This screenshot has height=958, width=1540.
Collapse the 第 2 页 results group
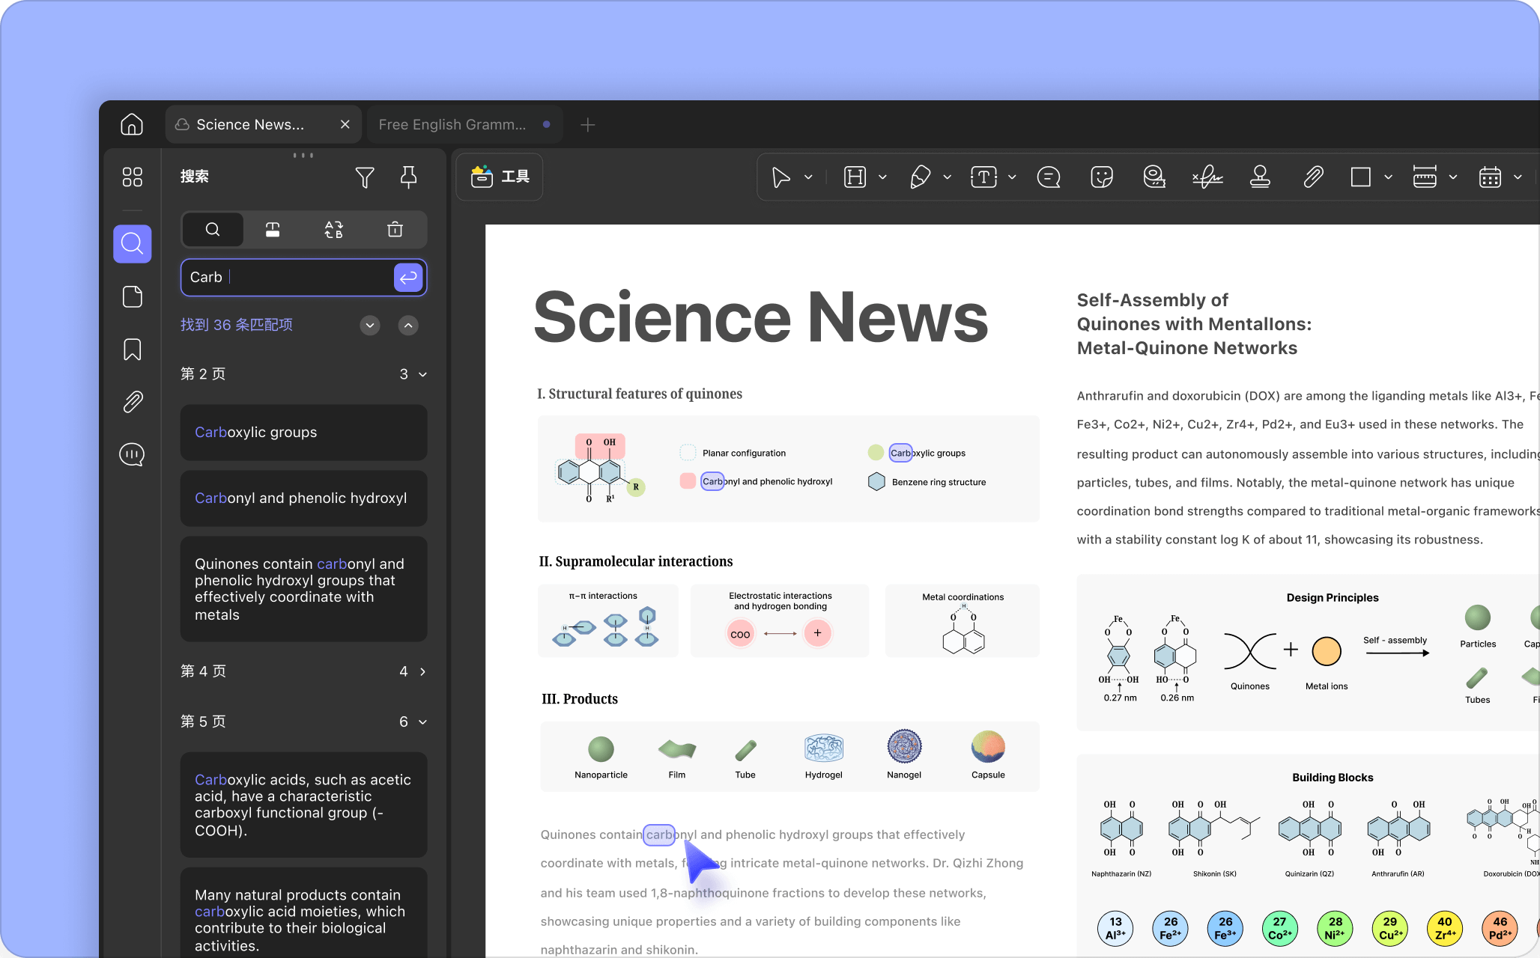[x=422, y=374]
